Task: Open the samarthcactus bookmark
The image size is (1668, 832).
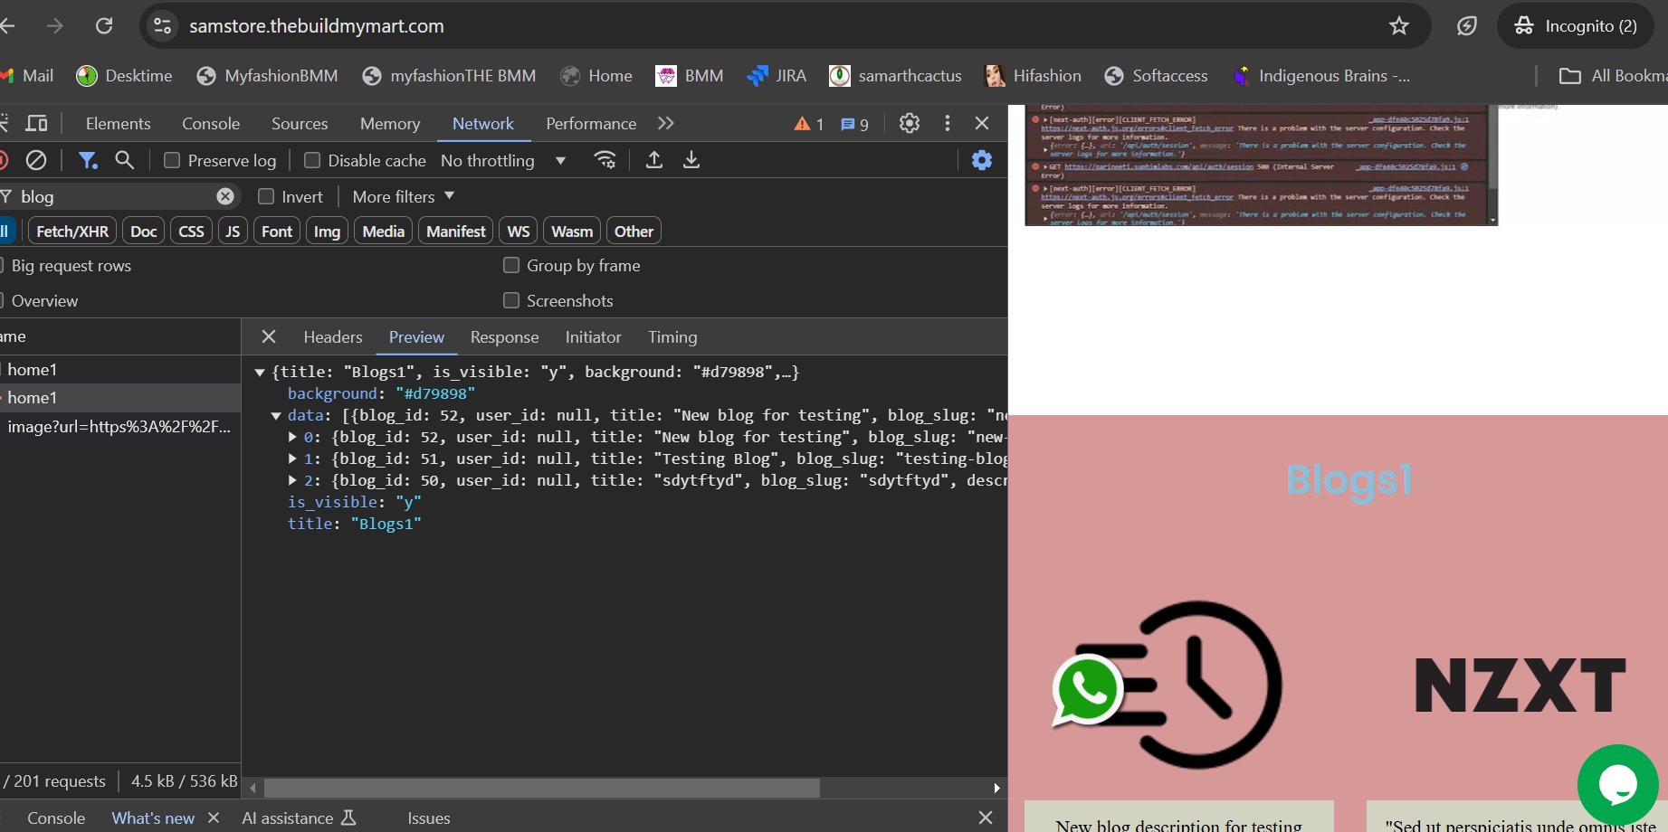Action: point(895,76)
